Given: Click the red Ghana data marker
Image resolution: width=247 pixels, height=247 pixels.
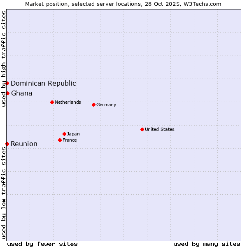Looking at the screenshot, I should 7,93.
